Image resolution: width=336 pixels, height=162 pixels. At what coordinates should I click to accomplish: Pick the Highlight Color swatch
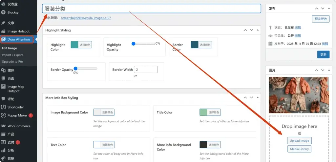tap(74, 45)
